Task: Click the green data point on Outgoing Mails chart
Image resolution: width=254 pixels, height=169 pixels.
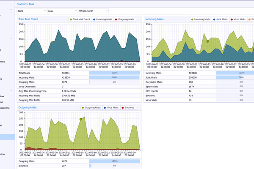Action: [x=81, y=119]
